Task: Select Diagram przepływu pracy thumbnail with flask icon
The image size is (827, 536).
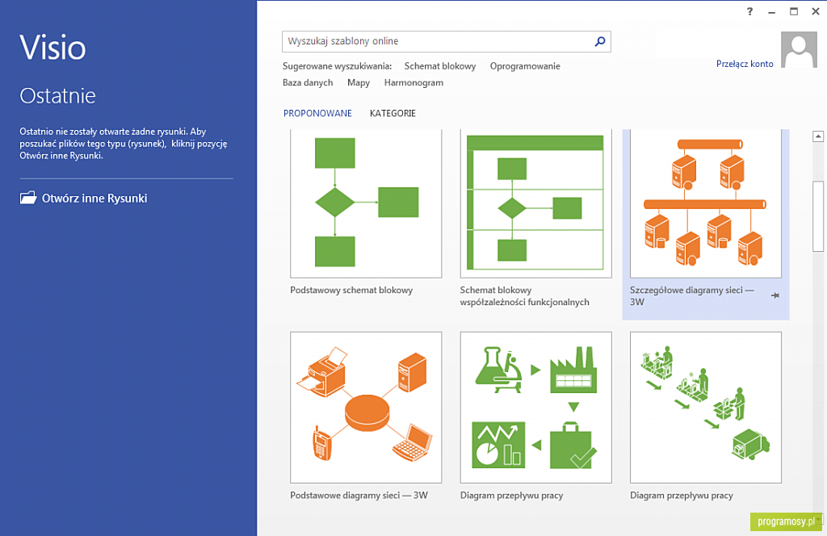Action: point(536,408)
